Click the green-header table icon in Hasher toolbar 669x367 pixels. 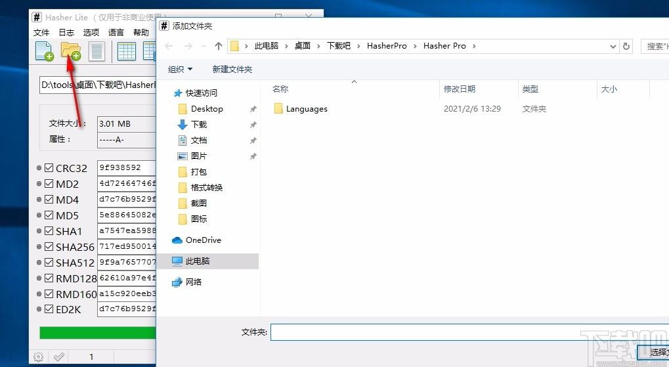pos(126,51)
